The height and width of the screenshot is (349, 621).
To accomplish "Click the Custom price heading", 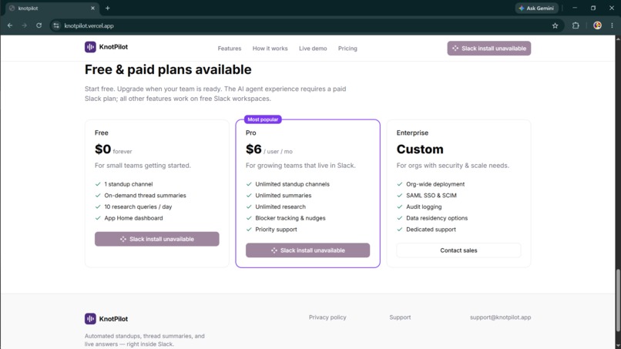I will tap(420, 149).
